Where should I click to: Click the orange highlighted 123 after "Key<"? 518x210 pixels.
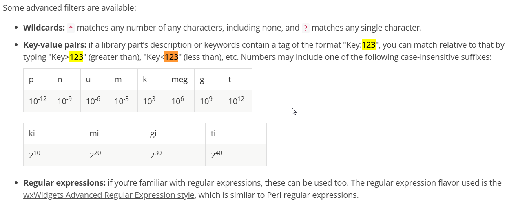click(x=171, y=57)
